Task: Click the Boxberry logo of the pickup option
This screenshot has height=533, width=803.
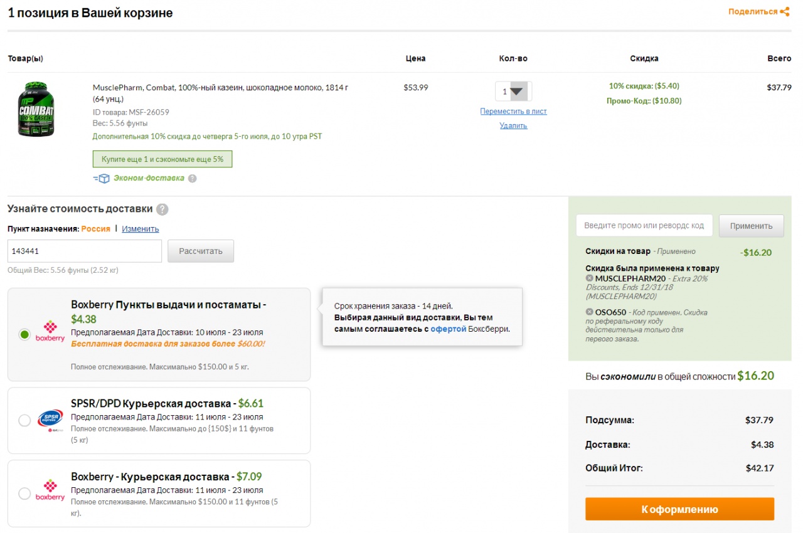Action: click(50, 332)
